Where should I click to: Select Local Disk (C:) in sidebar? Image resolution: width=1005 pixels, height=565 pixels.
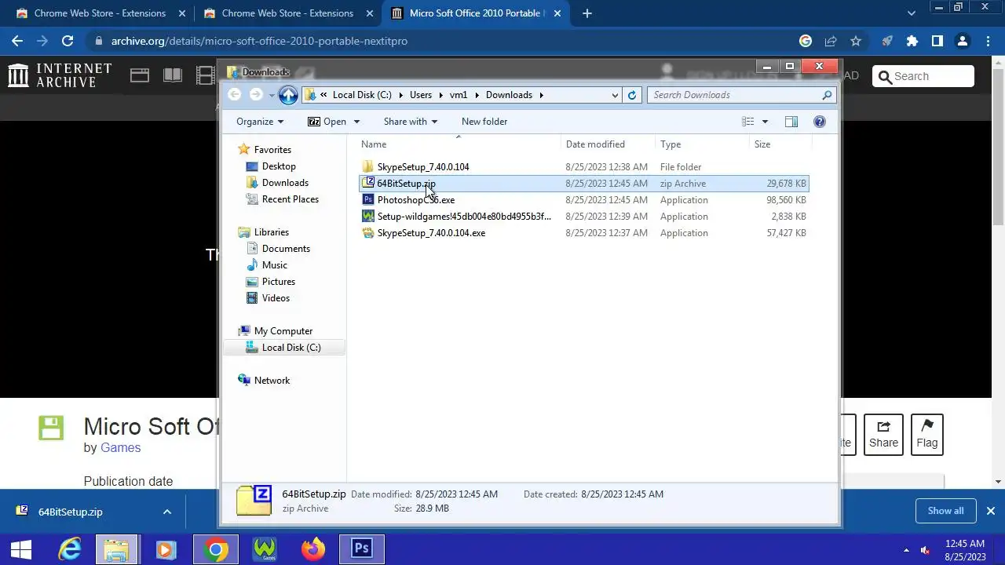tap(291, 348)
